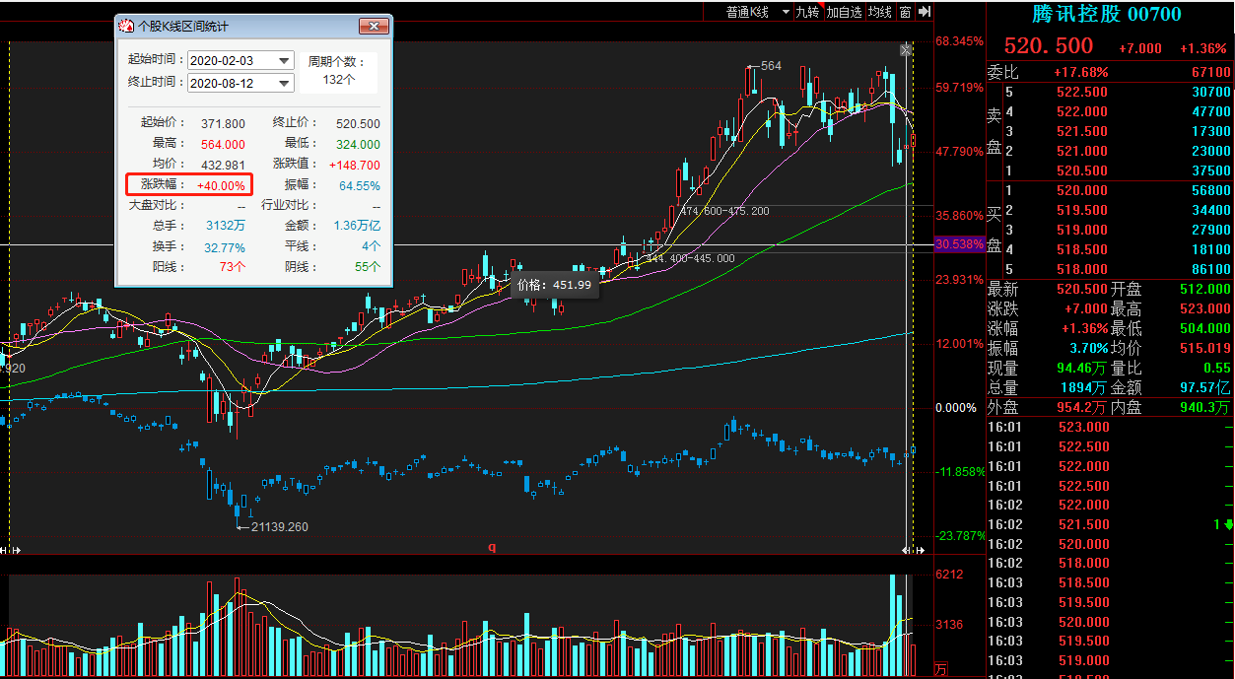Click the chart high label 564
The image size is (1235, 679).
(771, 66)
